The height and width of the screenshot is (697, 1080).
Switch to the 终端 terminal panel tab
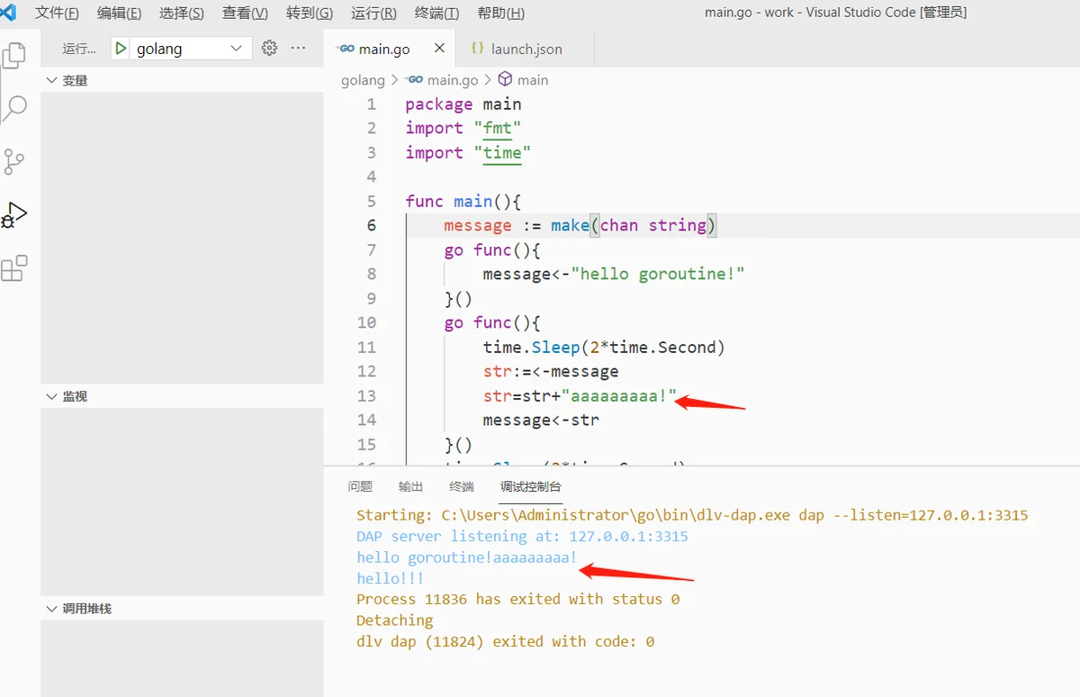point(461,486)
